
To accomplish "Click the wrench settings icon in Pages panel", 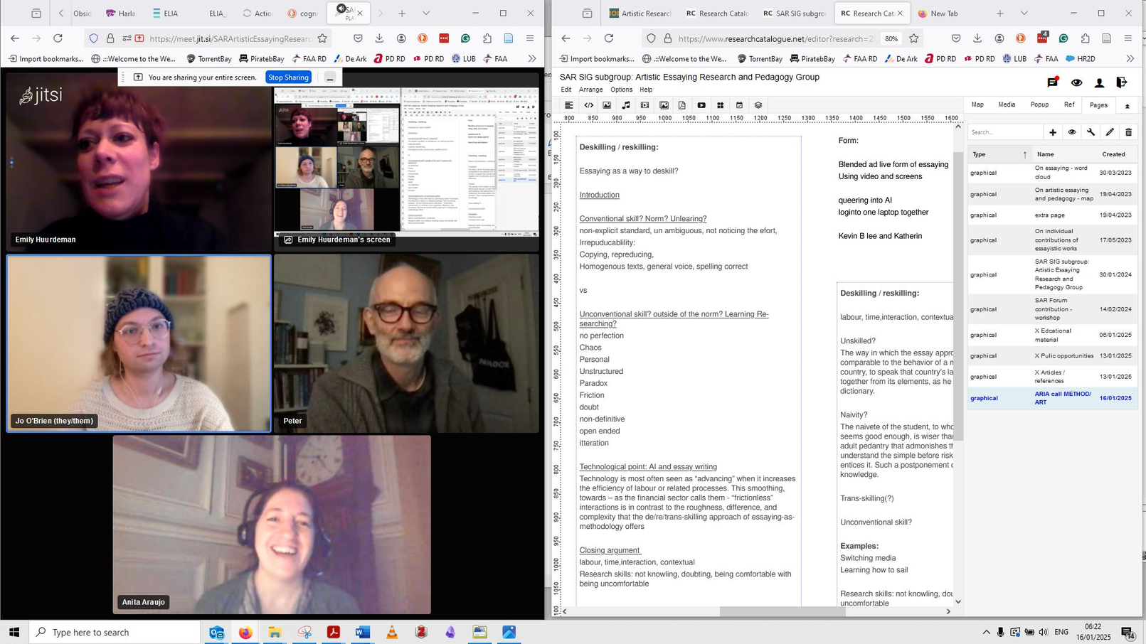I will click(x=1091, y=132).
